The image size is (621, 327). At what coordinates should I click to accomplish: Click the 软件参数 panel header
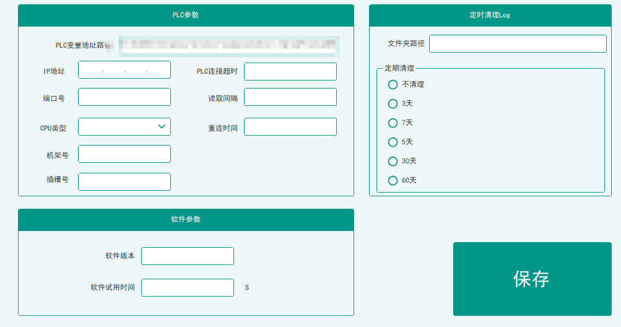click(186, 220)
